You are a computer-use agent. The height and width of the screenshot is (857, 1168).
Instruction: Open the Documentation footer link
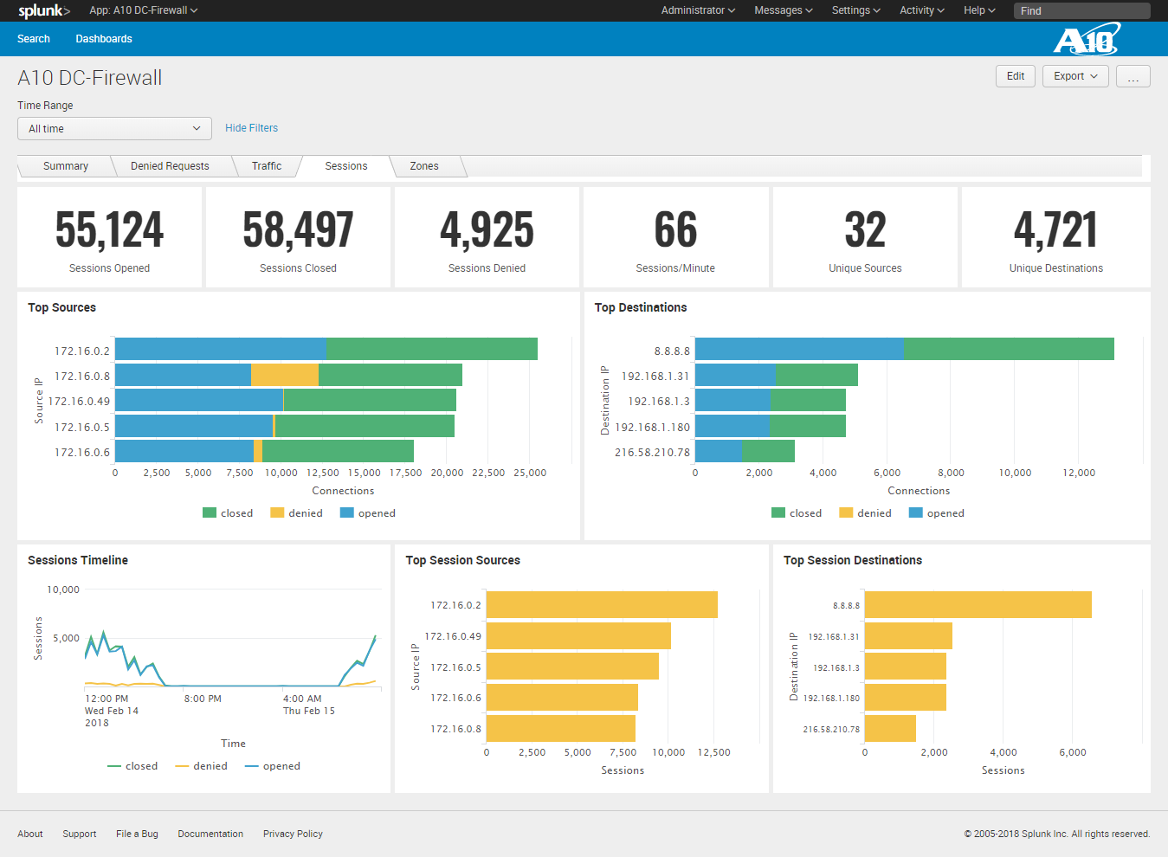click(210, 834)
